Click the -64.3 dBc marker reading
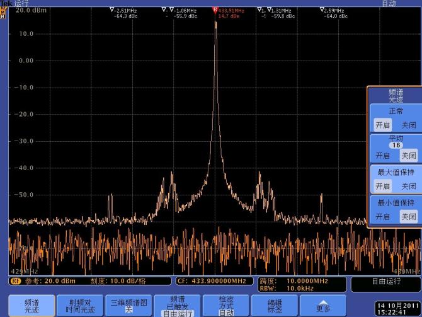Viewport: 422px width, 317px height. click(x=126, y=16)
